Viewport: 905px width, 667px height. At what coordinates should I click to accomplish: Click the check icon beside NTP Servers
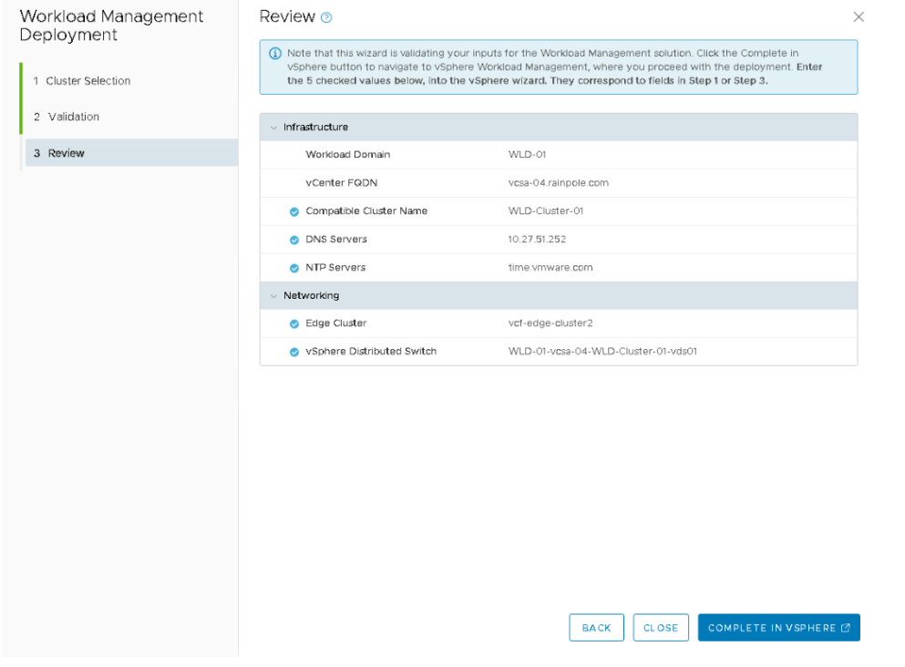pyautogui.click(x=294, y=268)
